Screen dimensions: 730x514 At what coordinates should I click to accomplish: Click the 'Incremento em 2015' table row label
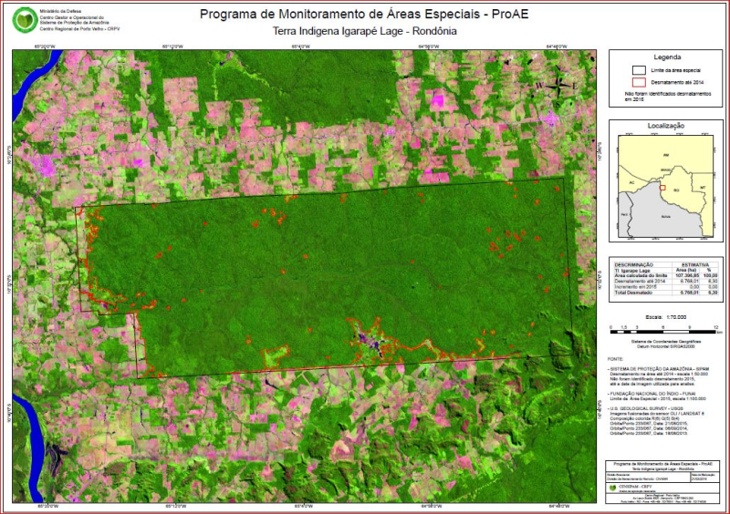pyautogui.click(x=635, y=287)
